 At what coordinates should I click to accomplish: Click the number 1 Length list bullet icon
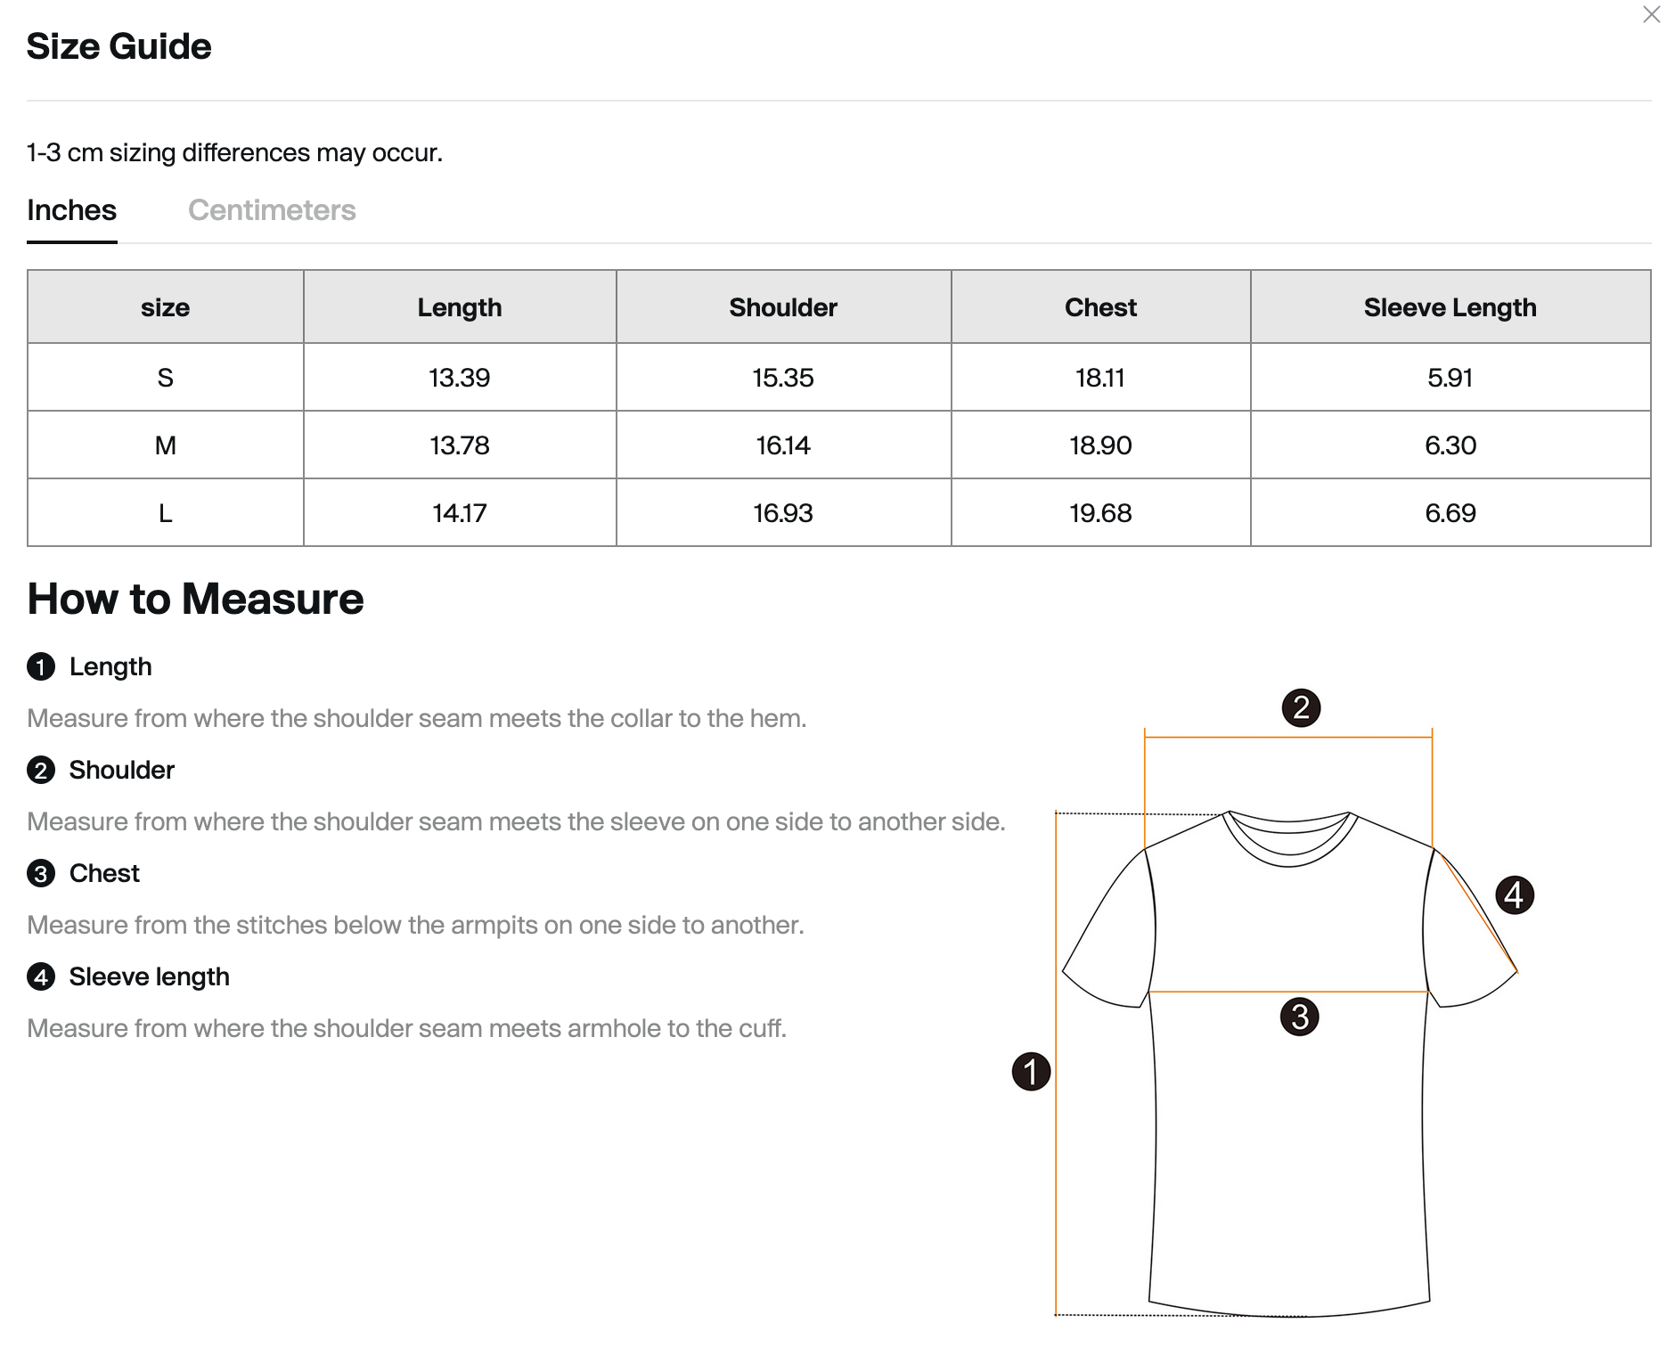point(41,666)
